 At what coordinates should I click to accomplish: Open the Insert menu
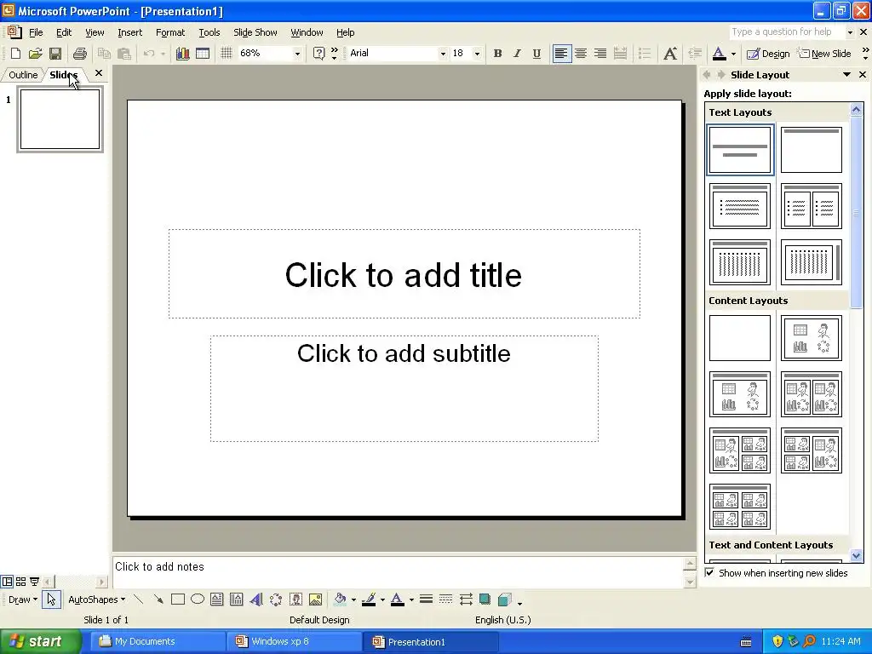coord(129,32)
